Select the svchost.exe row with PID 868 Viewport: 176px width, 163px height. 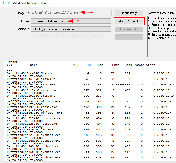point(51,158)
